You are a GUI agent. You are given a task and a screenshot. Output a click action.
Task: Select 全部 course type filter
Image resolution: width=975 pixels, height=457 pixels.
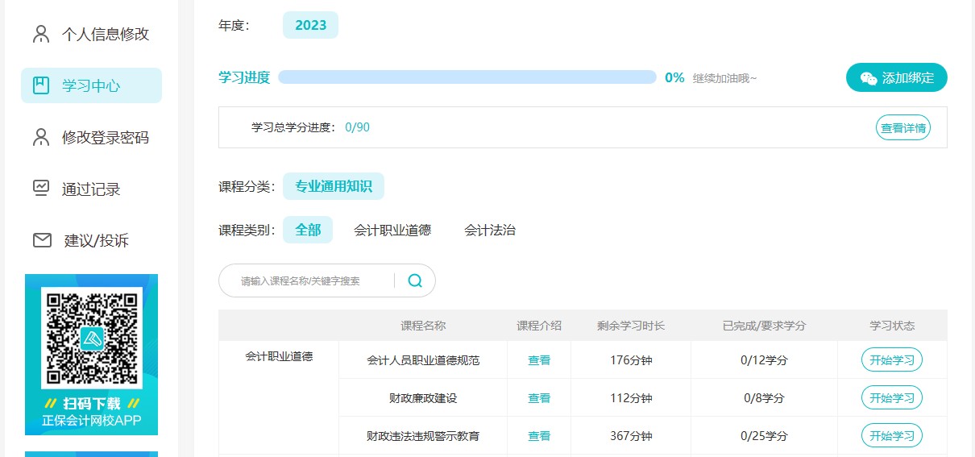click(x=308, y=230)
